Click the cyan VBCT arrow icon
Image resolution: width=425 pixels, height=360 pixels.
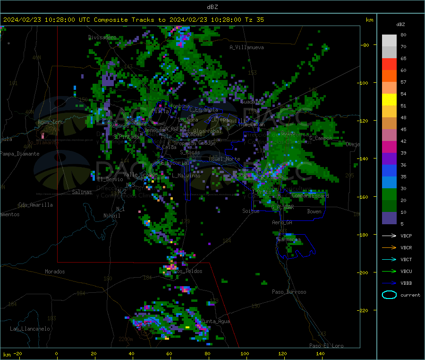coord(389,260)
